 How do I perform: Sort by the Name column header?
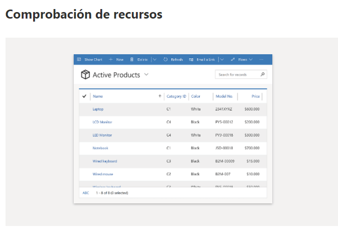pos(98,96)
